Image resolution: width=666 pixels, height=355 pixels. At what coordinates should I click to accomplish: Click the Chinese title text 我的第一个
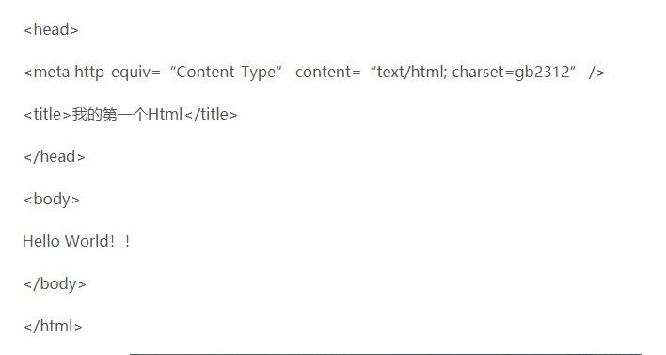(x=109, y=114)
